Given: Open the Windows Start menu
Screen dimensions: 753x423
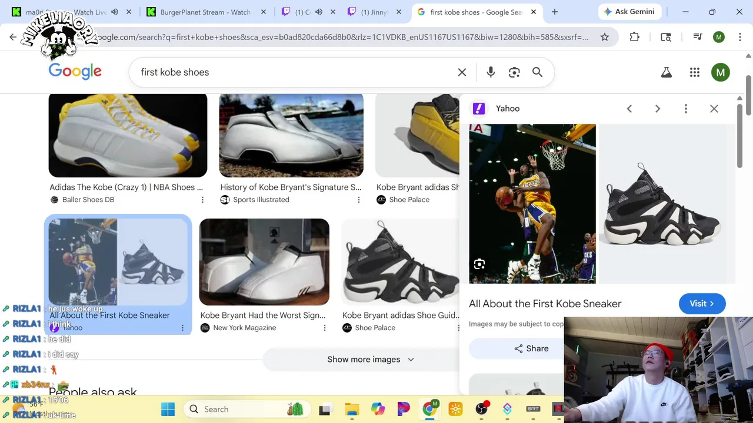Looking at the screenshot, I should coord(168,409).
